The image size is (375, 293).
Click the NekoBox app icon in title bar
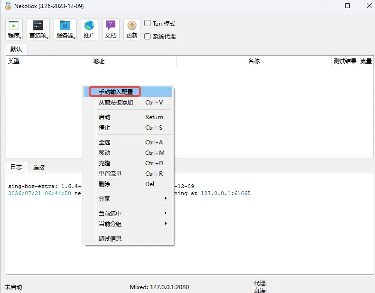point(8,6)
